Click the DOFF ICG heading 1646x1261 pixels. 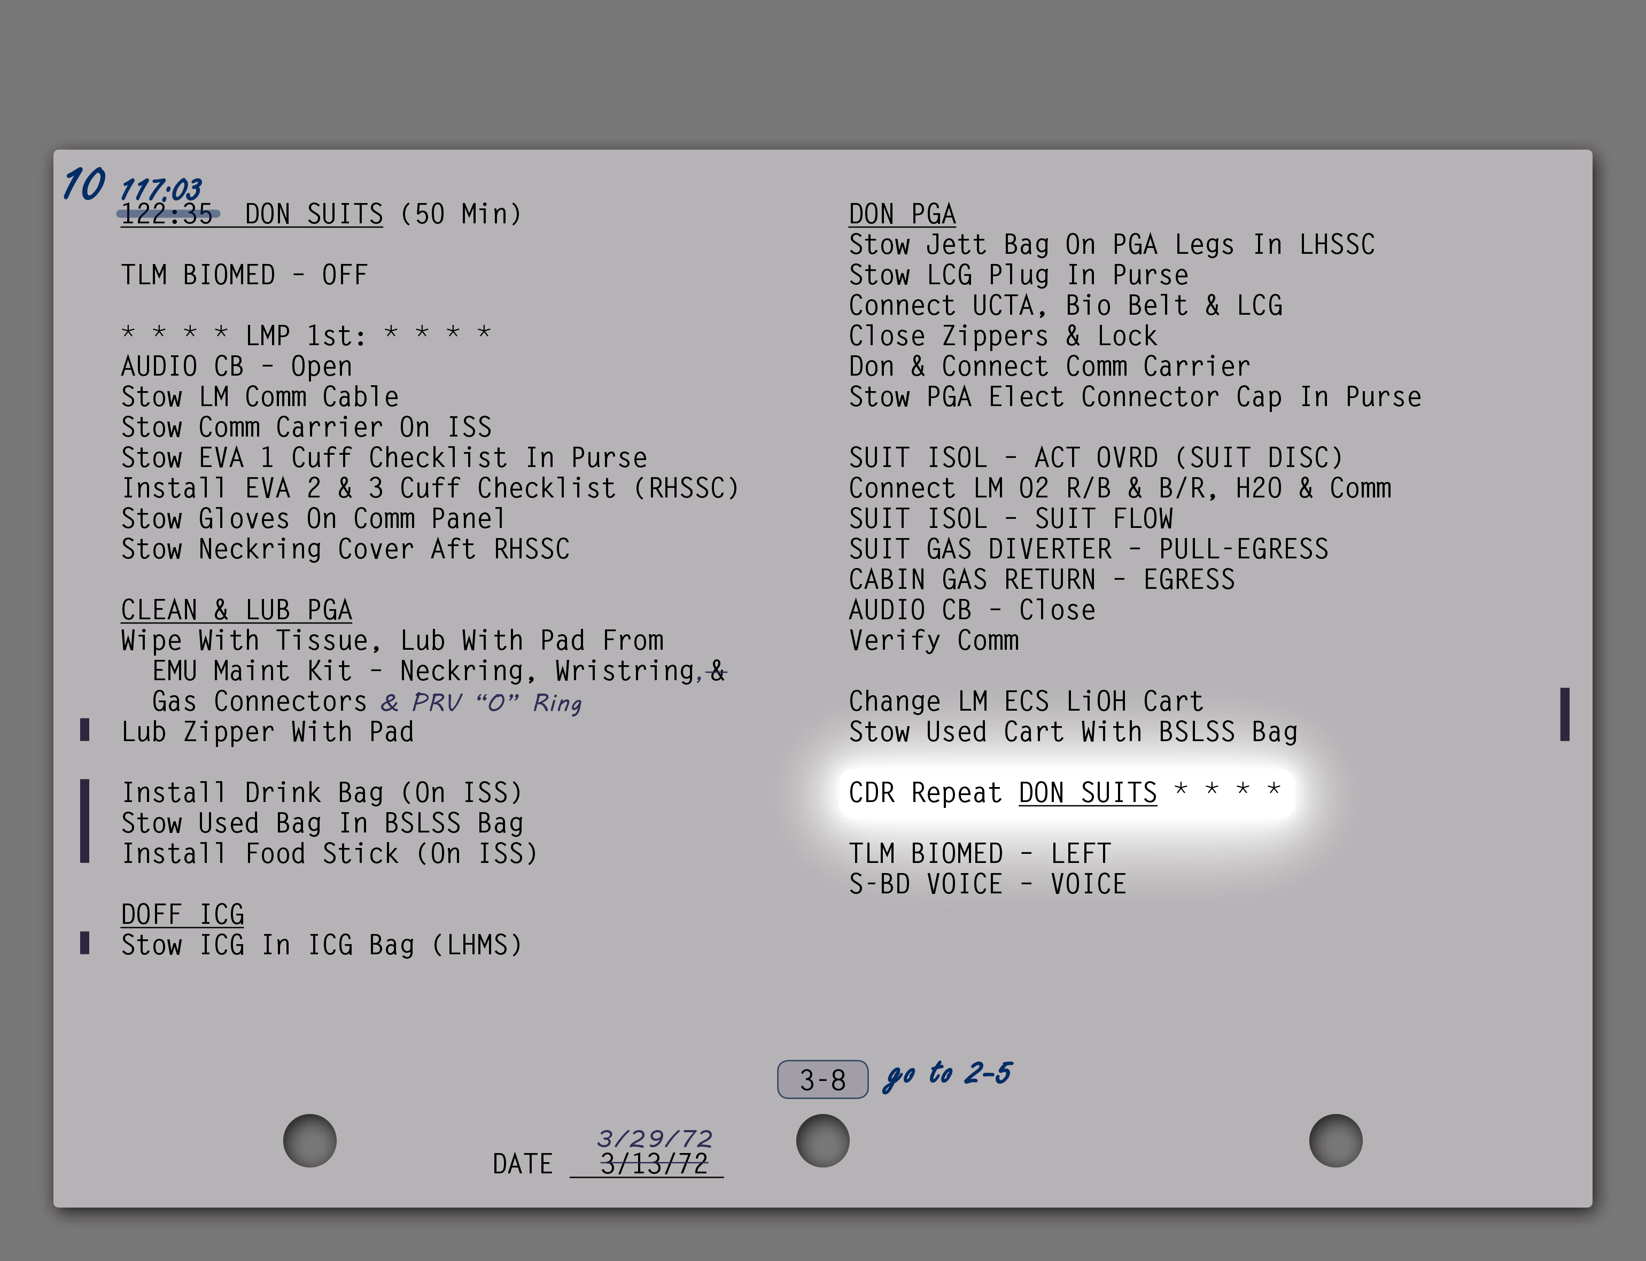click(182, 914)
